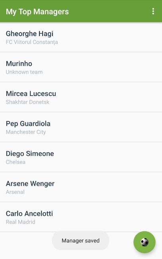
Task: Tap the Manager saved toast message
Action: click(x=80, y=240)
